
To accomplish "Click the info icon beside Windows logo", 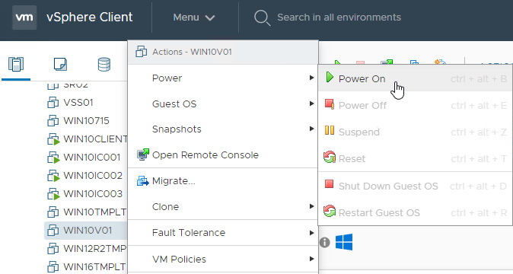I will pos(324,243).
